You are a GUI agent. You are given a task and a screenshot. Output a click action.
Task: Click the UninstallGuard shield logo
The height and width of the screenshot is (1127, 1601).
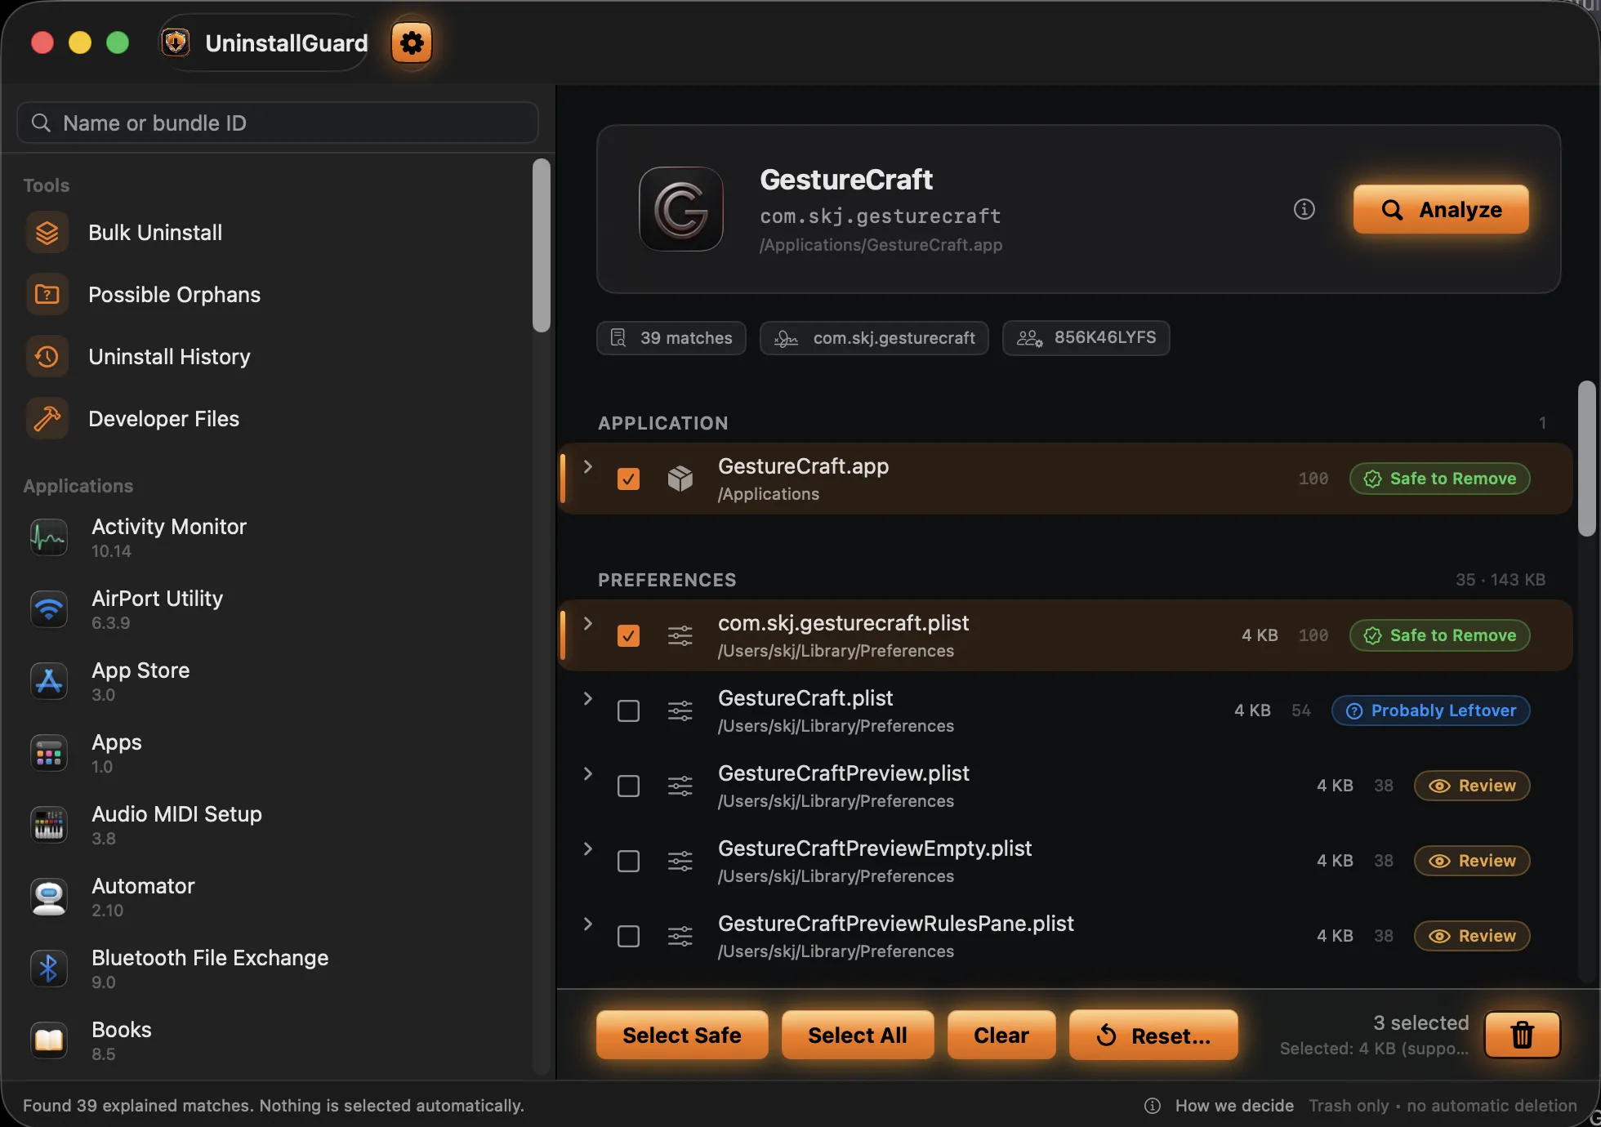(x=176, y=42)
